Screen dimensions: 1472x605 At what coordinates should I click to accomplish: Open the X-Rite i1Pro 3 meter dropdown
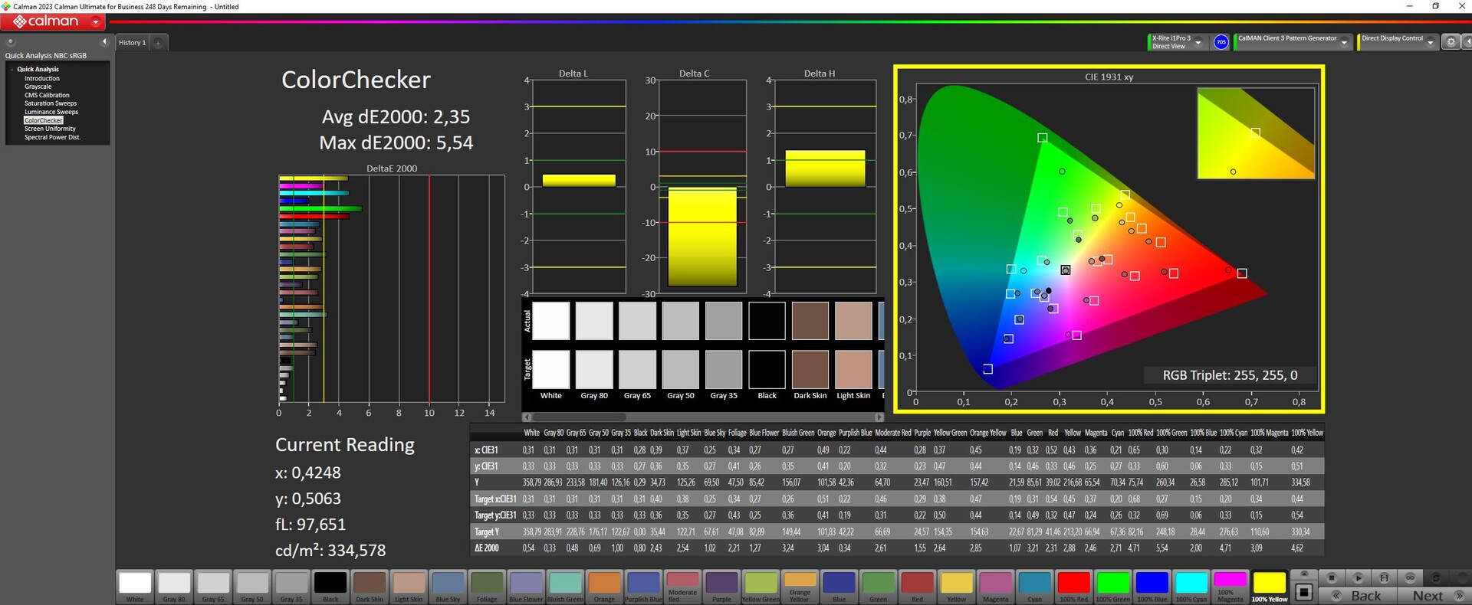pyautogui.click(x=1198, y=43)
